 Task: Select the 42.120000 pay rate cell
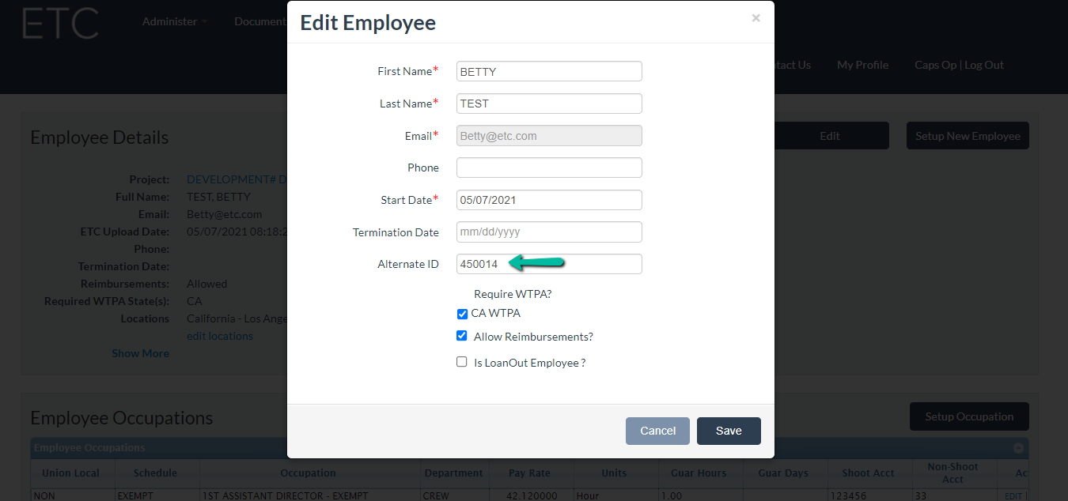529,495
